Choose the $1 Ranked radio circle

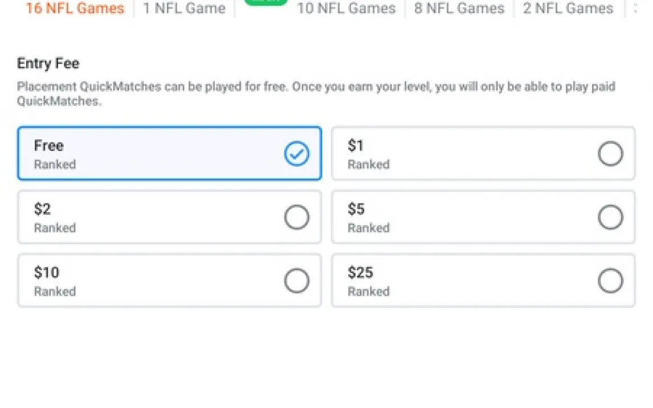click(x=610, y=154)
